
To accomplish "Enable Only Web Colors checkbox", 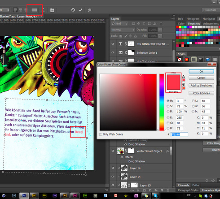I will (x=101, y=134).
